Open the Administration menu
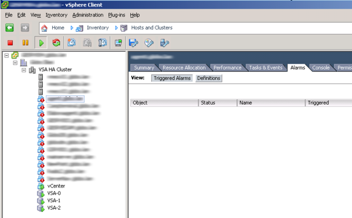352x218 pixels. click(88, 15)
